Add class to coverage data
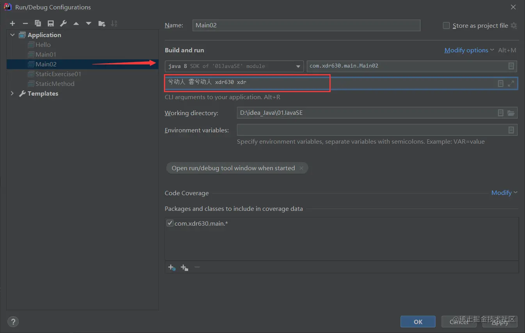 point(172,267)
